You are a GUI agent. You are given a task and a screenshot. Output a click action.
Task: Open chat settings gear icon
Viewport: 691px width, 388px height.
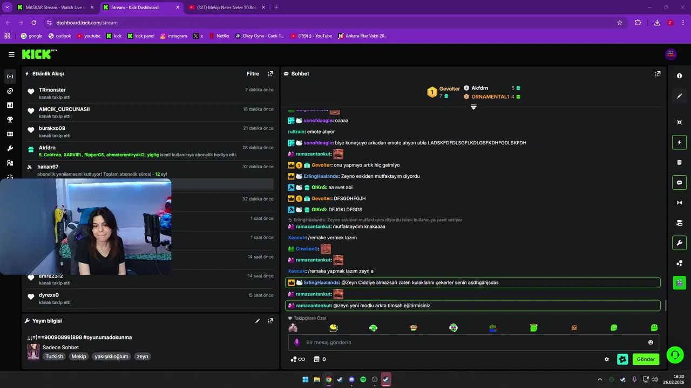(x=607, y=359)
